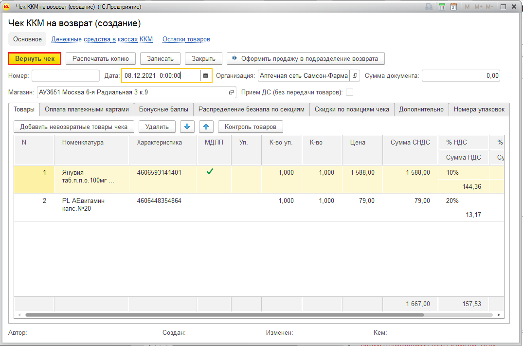This screenshot has height=346, width=523.
Task: Click Распечатать копию button
Action: 101,58
